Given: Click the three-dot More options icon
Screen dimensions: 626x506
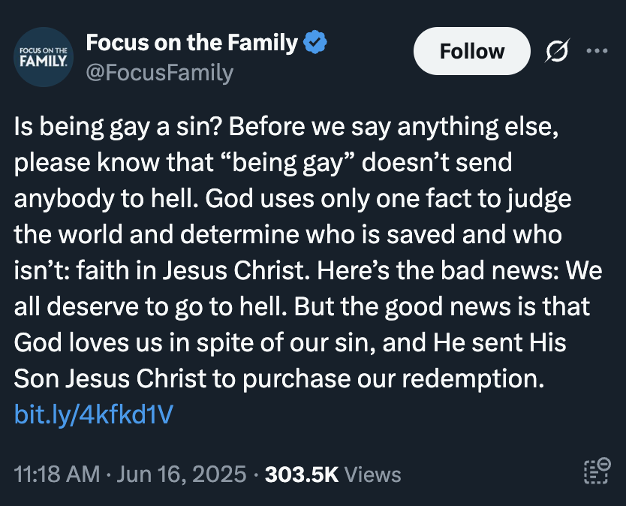Looking at the screenshot, I should [597, 51].
